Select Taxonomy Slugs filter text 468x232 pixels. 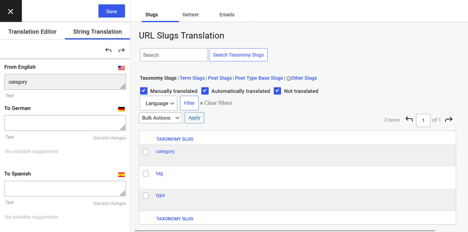click(158, 78)
